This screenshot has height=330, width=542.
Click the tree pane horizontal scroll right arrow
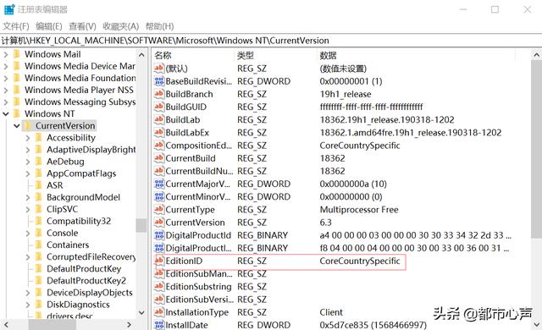(129, 324)
